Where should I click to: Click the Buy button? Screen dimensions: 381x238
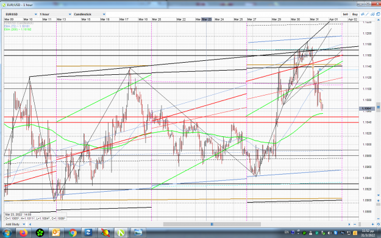coord(355,15)
